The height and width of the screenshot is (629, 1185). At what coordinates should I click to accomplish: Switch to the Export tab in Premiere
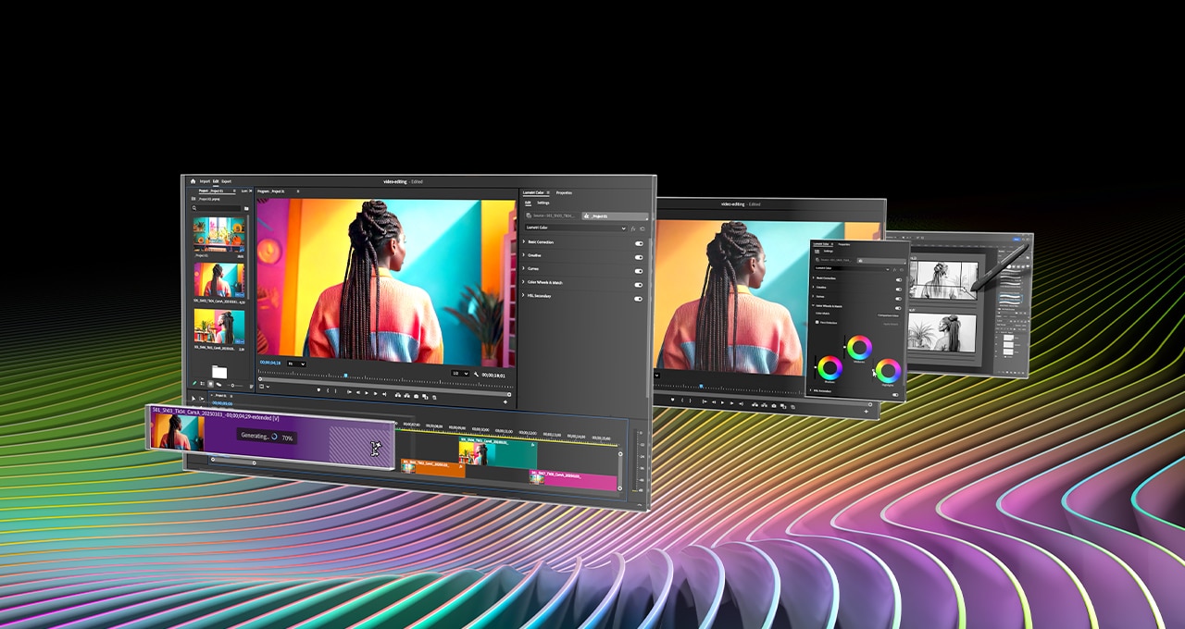click(228, 181)
